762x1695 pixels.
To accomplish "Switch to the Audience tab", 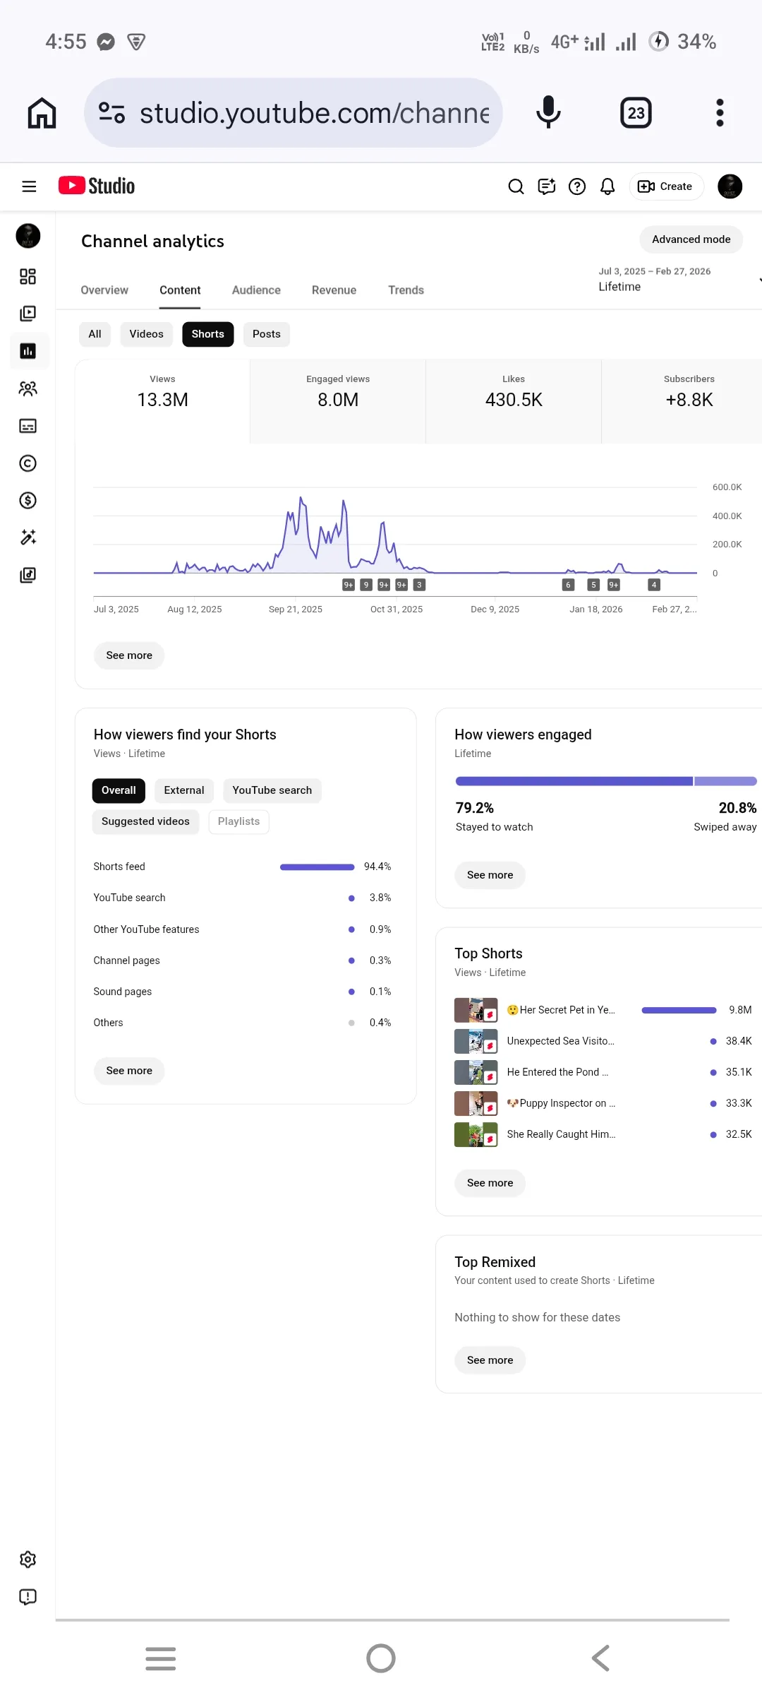I will (256, 290).
